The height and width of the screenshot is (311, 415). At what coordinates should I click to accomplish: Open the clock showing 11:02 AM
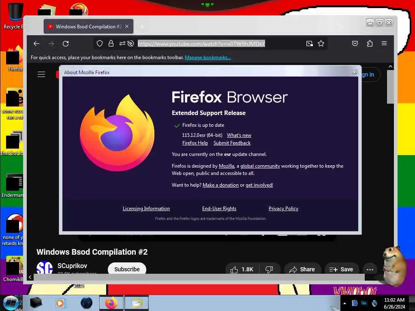point(394,303)
